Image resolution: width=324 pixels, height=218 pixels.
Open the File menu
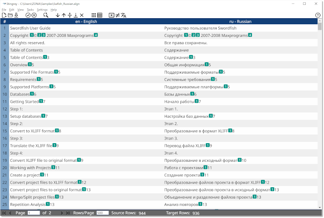pyautogui.click(x=4, y=10)
